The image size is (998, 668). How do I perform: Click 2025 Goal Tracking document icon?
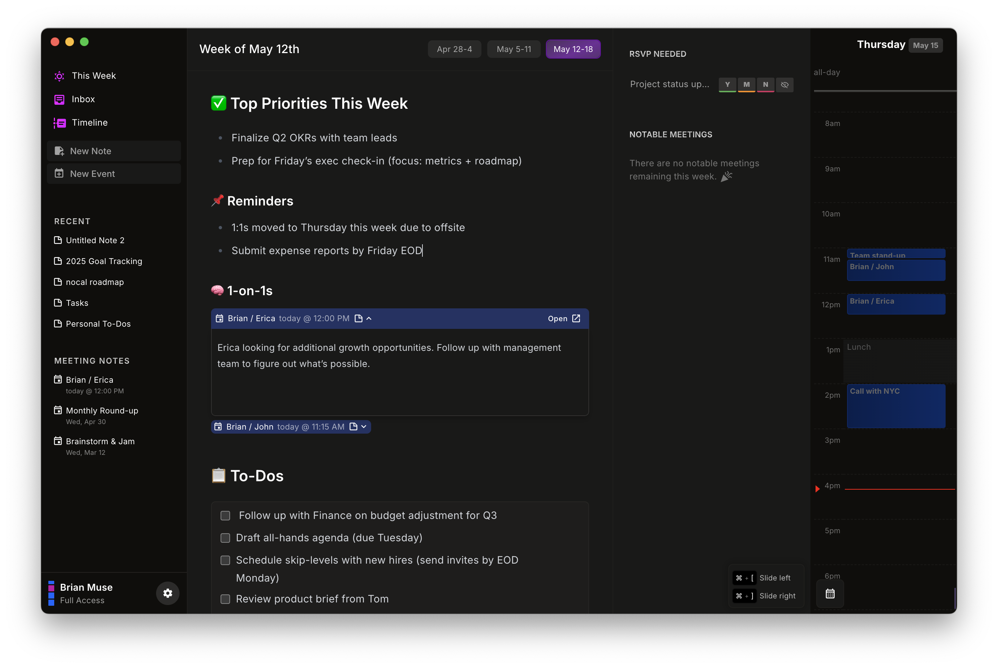58,261
